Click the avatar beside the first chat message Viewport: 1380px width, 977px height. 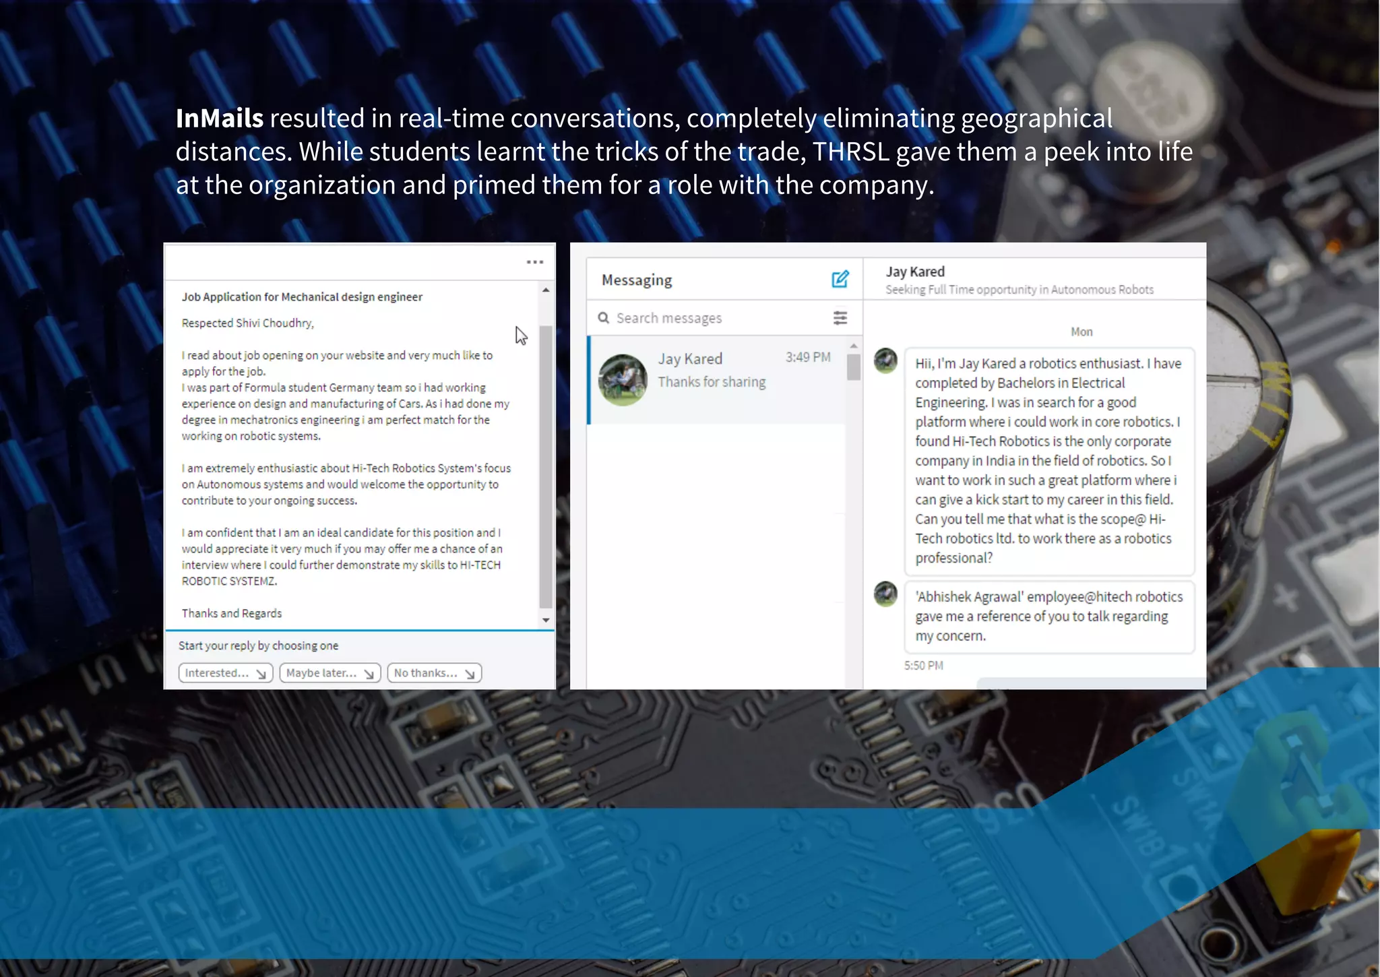(885, 360)
